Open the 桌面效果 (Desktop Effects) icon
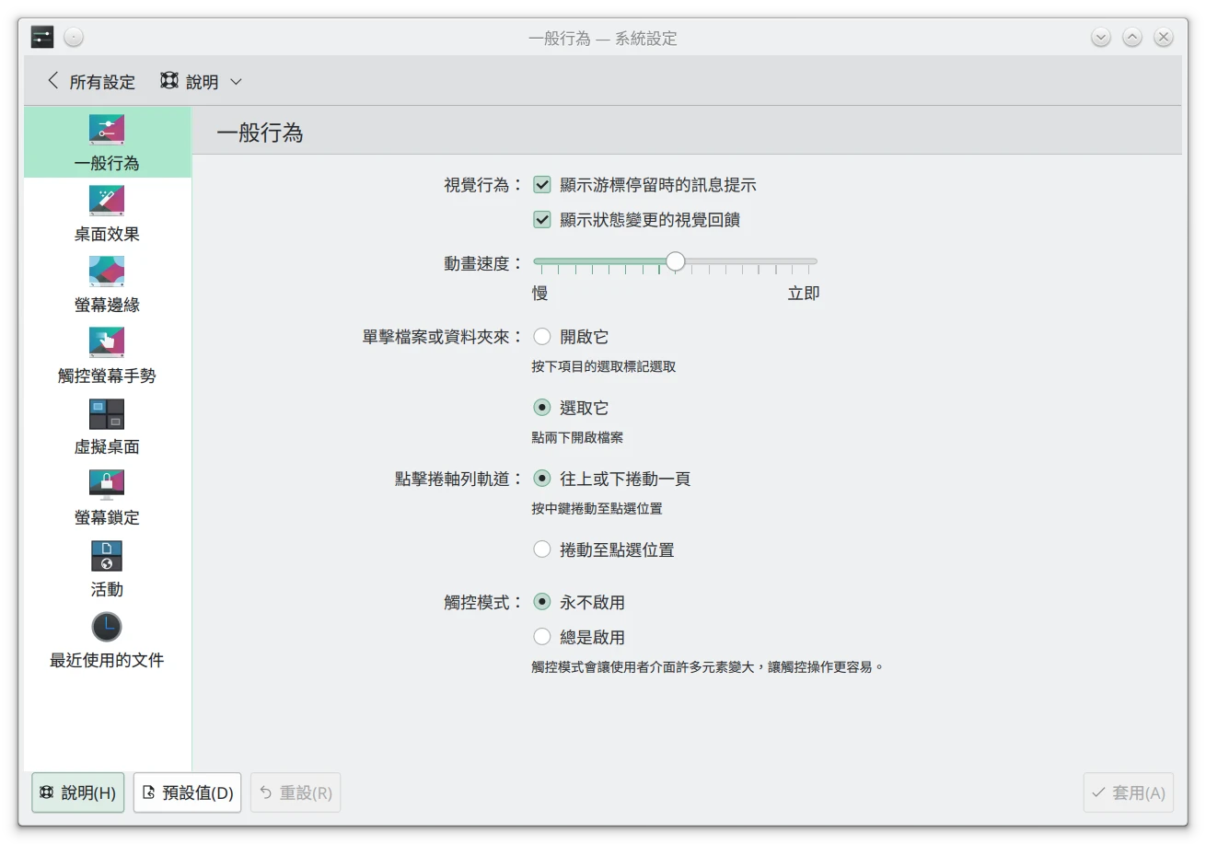The image size is (1206, 844). click(x=107, y=201)
